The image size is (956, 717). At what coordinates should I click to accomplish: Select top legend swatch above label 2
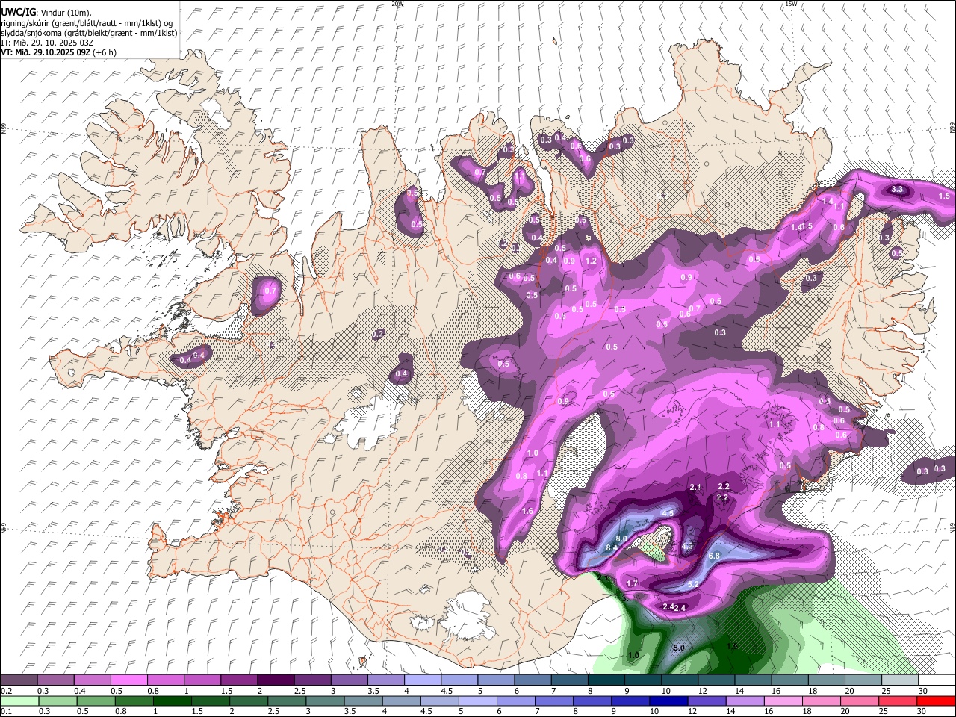[x=275, y=680]
